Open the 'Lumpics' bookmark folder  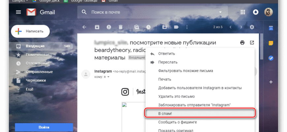click(20, 1)
